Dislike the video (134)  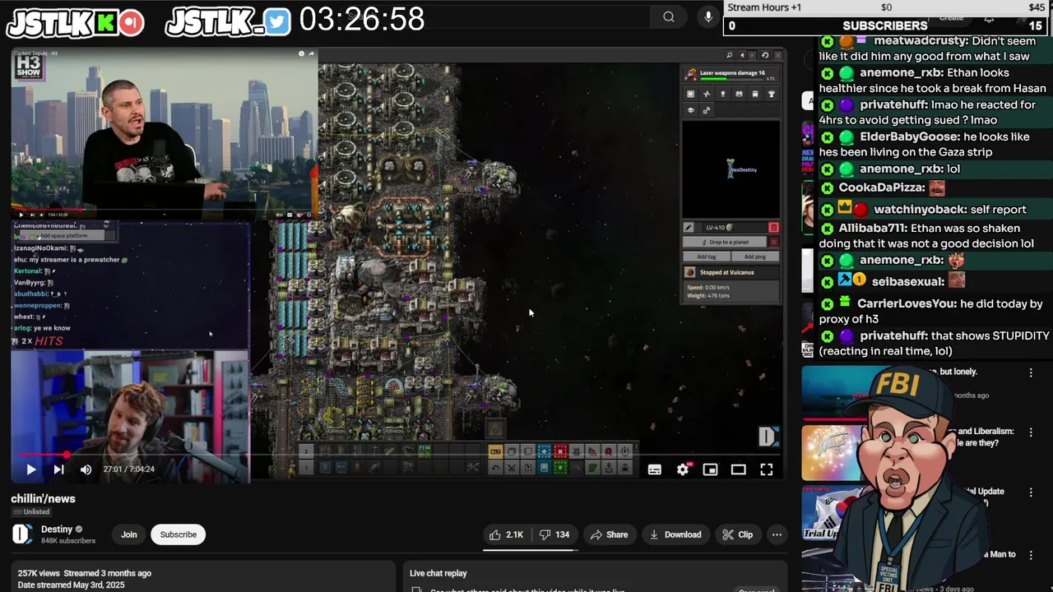pyautogui.click(x=554, y=534)
